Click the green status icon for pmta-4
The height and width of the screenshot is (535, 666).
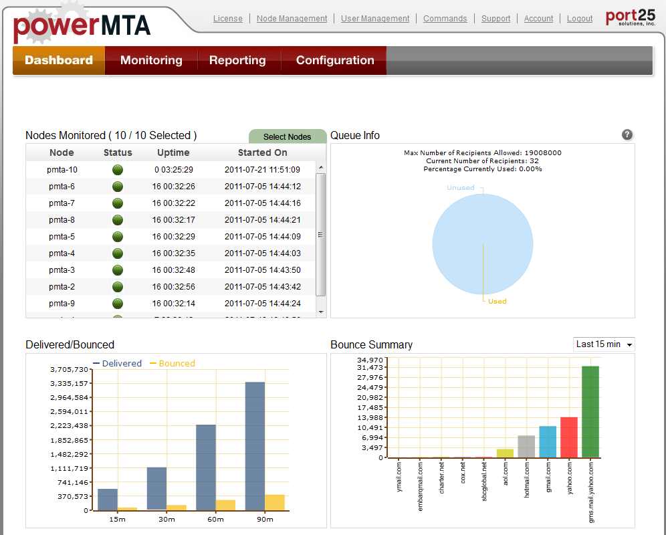[x=118, y=253]
